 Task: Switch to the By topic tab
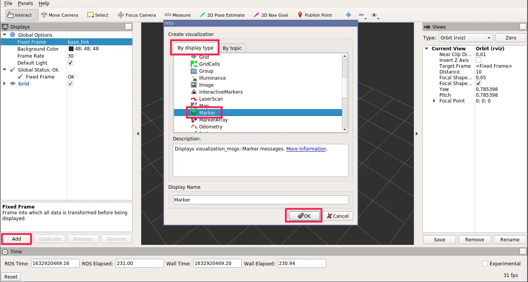232,48
